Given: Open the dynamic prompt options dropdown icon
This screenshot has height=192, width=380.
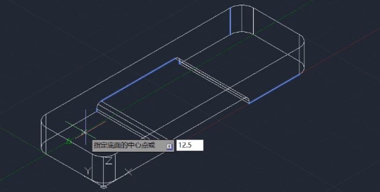Looking at the screenshot, I should tap(169, 146).
